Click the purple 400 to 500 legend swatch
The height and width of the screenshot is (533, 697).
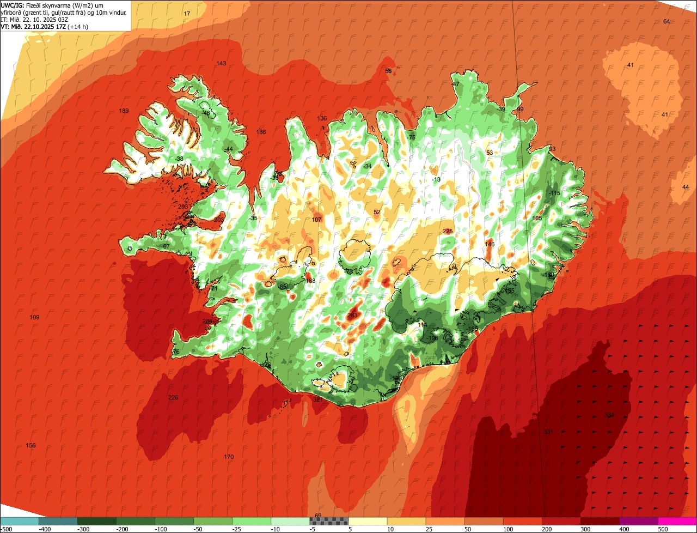(x=638, y=521)
